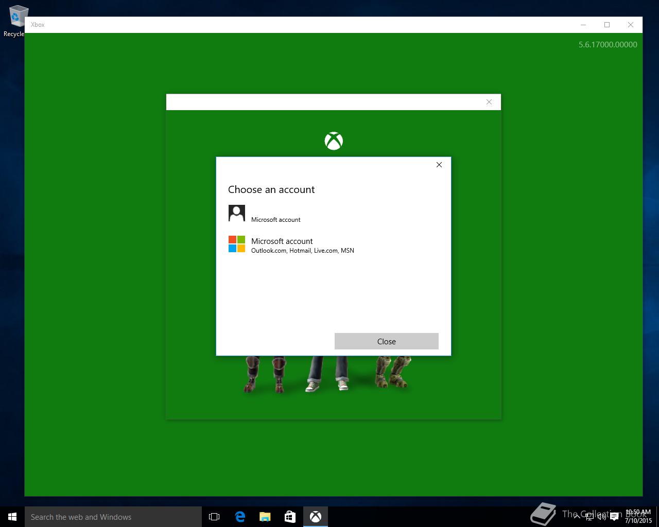Dismiss Choose an account dialog with X

(439, 165)
